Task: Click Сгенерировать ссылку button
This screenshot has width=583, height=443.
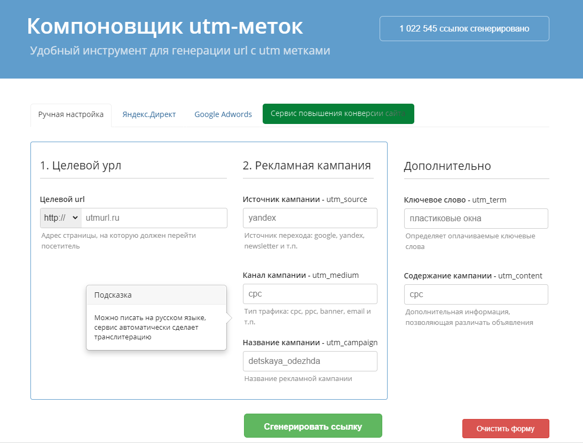Action: (313, 426)
